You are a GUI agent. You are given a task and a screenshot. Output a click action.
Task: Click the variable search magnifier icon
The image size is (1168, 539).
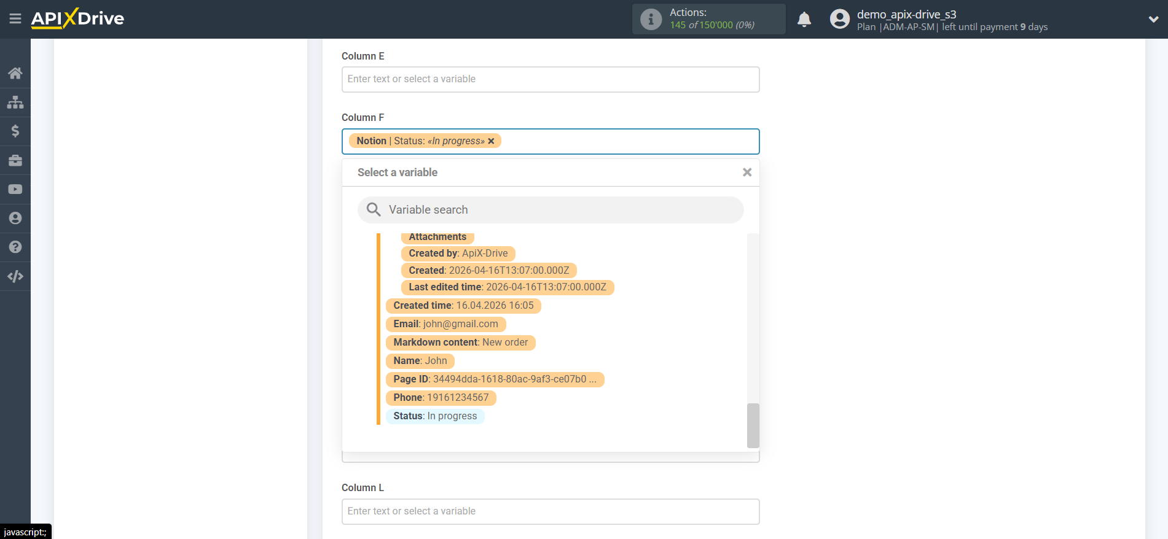click(x=374, y=210)
